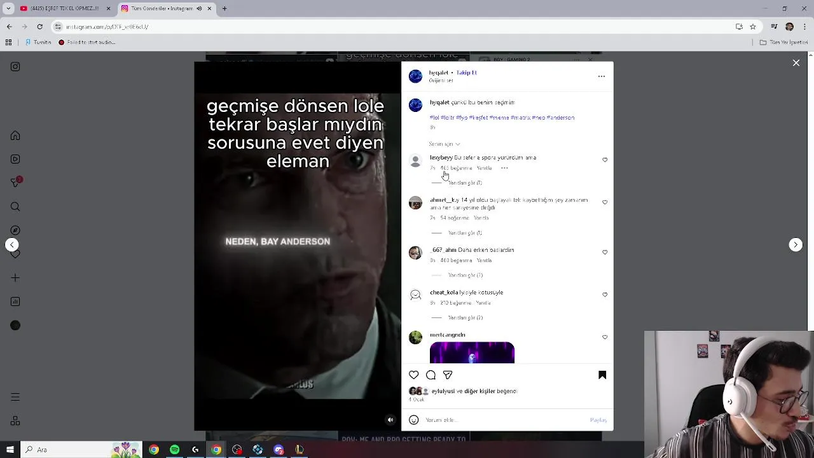Open Spotify from the taskbar
This screenshot has width=814, height=458.
point(174,450)
